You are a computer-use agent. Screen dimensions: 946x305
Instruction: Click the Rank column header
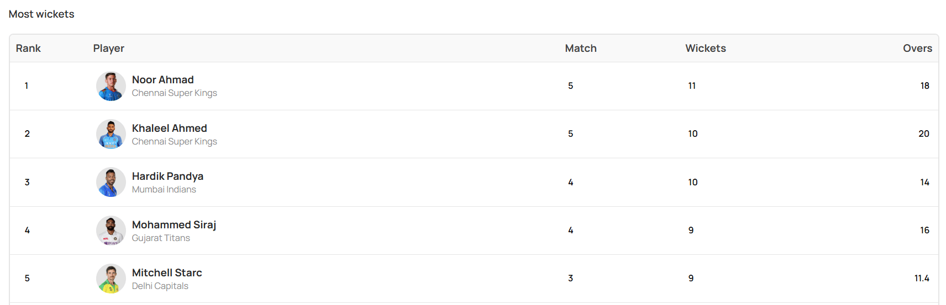pyautogui.click(x=28, y=48)
